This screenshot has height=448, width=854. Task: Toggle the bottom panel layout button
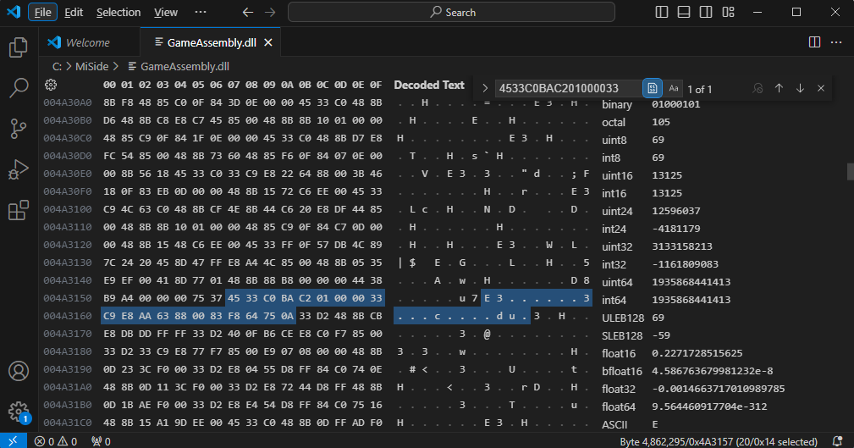684,12
